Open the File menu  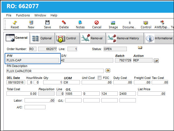[x=9, y=15]
